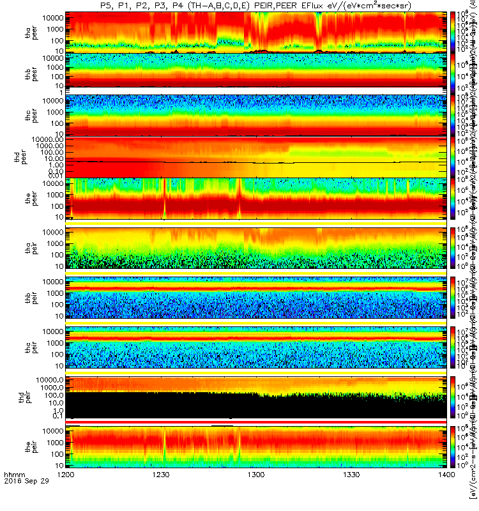Viewport: 479px width, 511px height.
Task: Select the 'the peer' panel label
Action: click(31, 199)
